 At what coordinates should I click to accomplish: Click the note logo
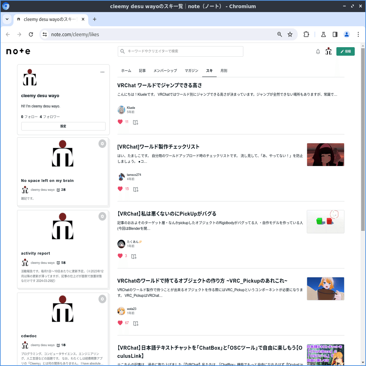pyautogui.click(x=18, y=51)
